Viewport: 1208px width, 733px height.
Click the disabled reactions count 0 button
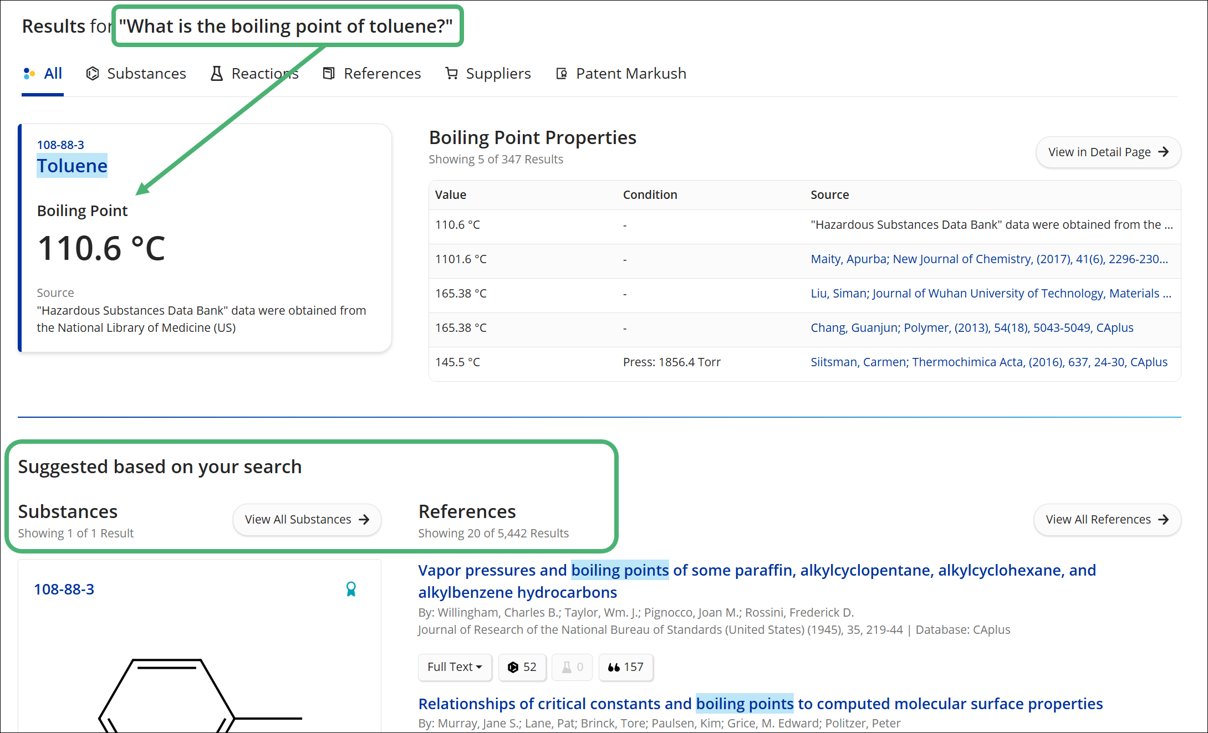point(573,667)
